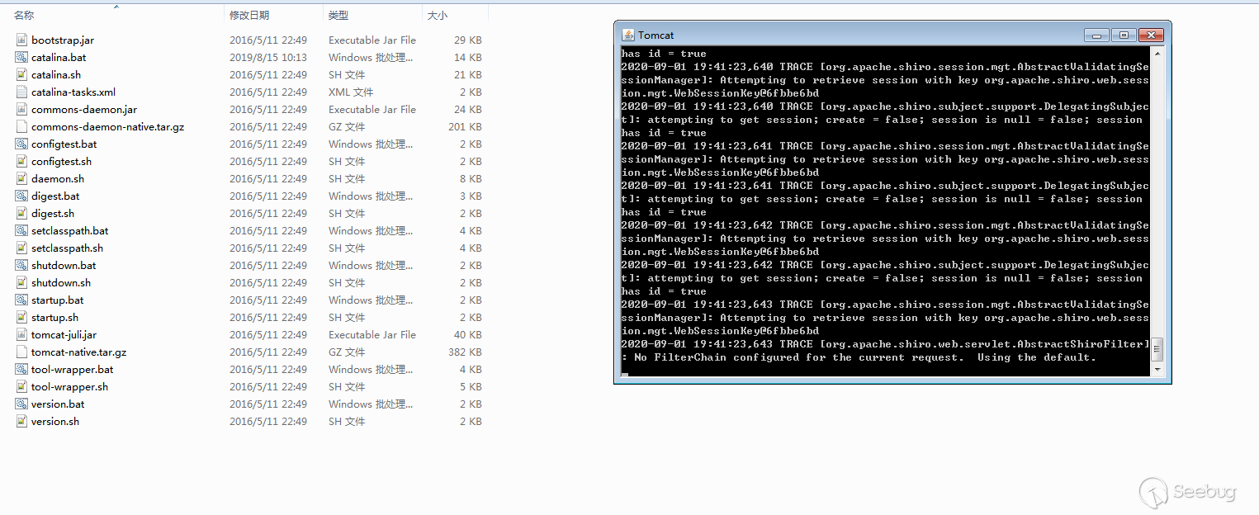Select the startup.sh file icon
Viewport: 1259px width, 515px height.
[x=21, y=317]
